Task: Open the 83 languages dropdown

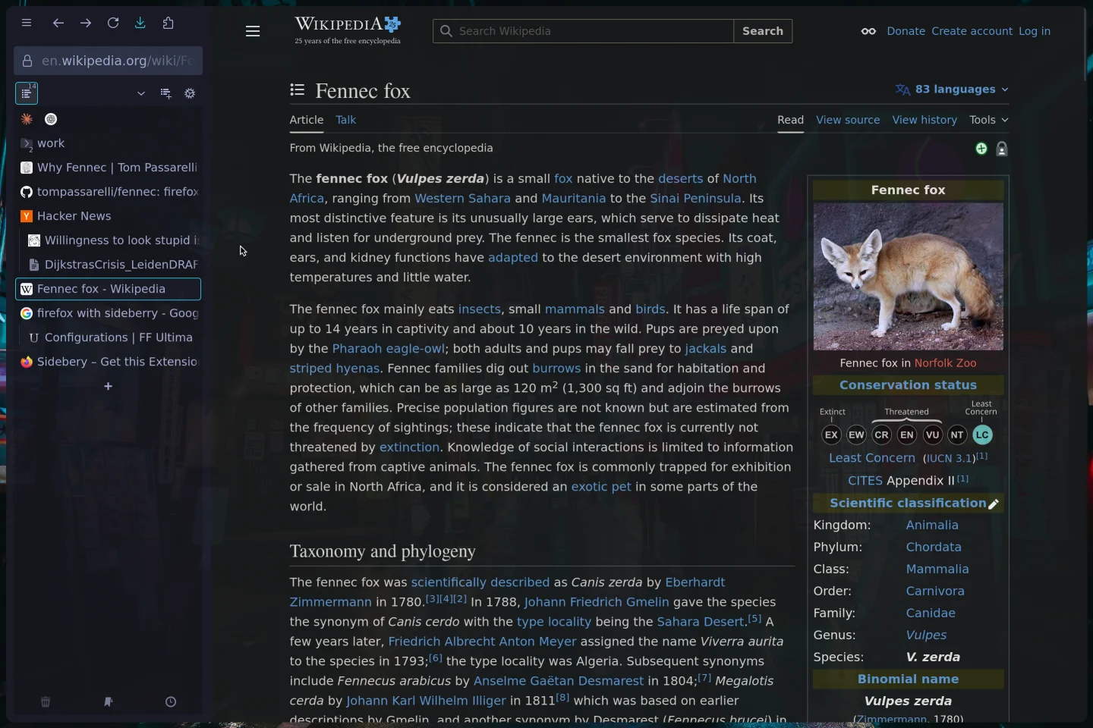Action: [x=952, y=89]
